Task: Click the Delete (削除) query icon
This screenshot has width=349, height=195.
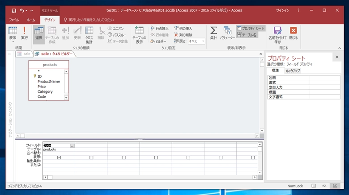Action: (x=101, y=33)
